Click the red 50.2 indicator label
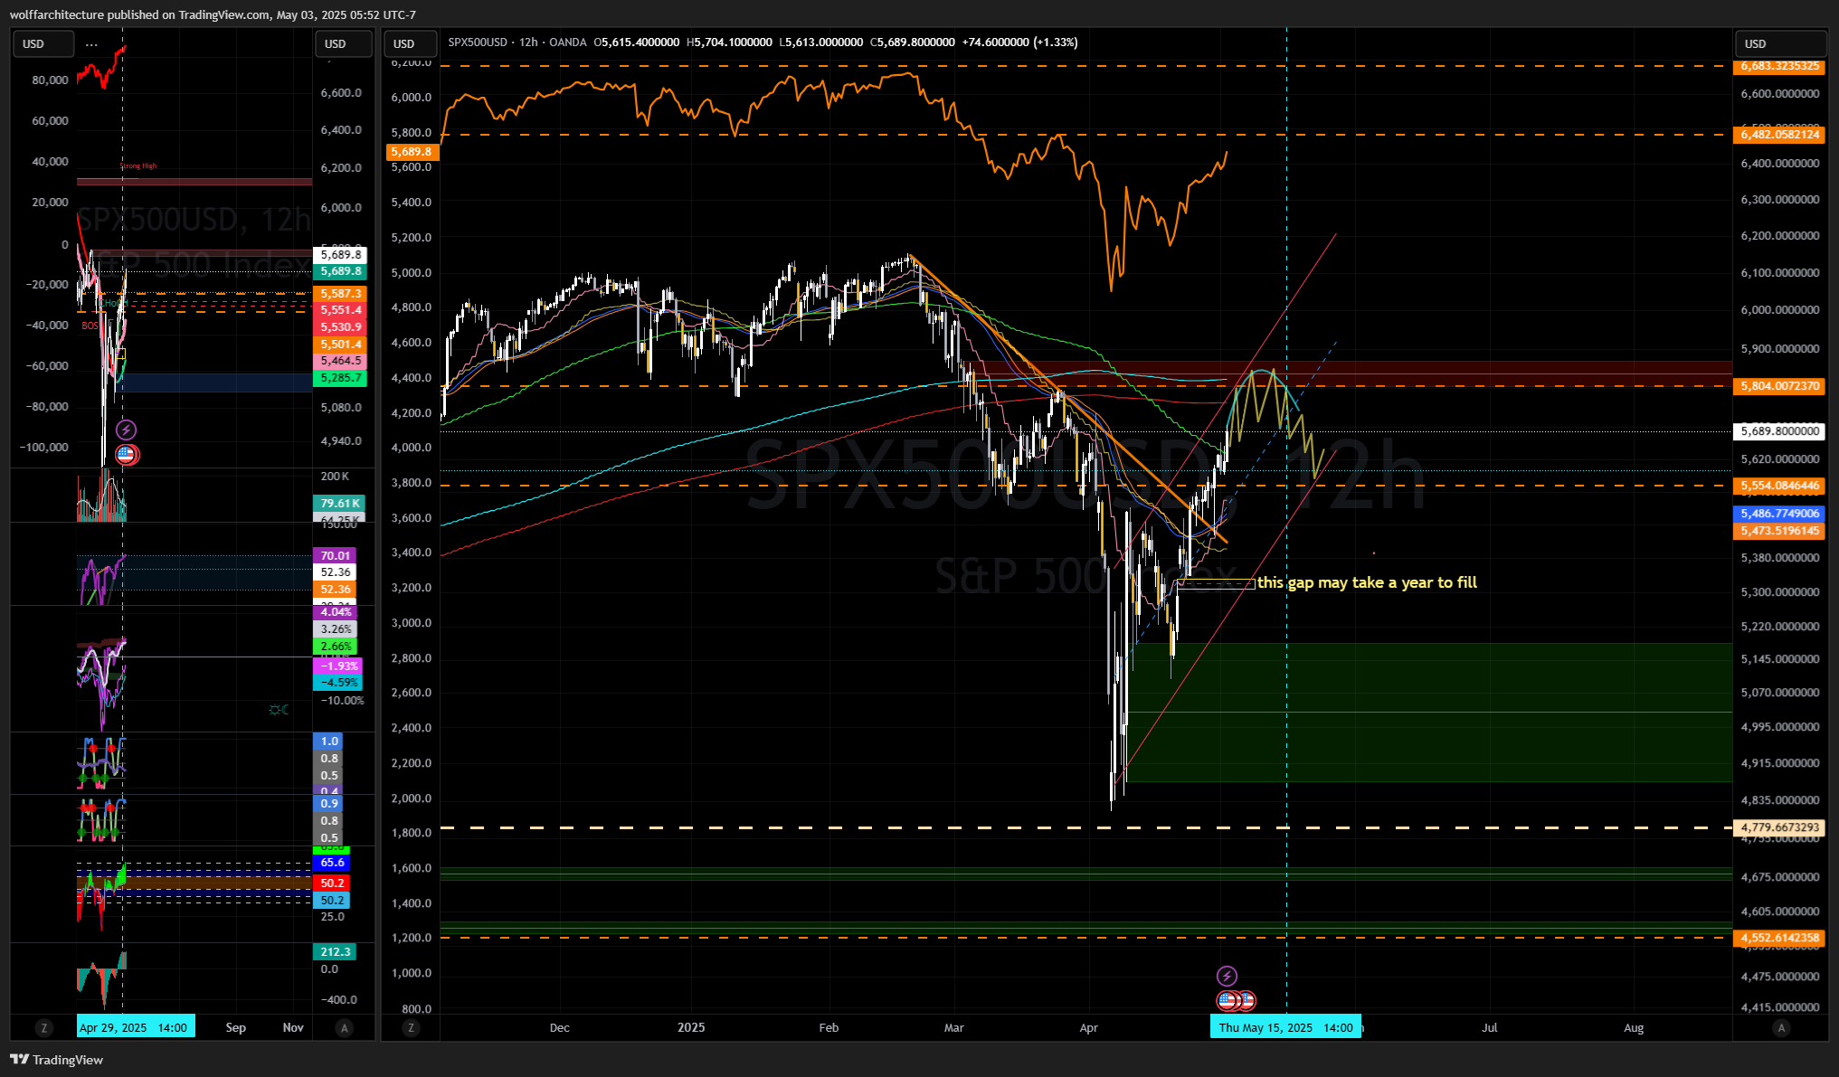This screenshot has height=1077, width=1839. tap(332, 883)
